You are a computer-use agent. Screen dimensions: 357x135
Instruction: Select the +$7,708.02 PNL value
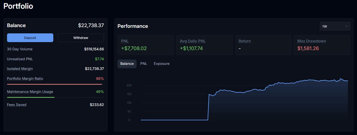pyautogui.click(x=134, y=48)
